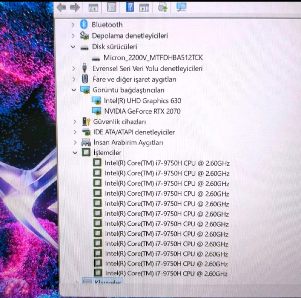
Task: Select the mouse icon beside Fare ve diğer işaret aygıtları
Action: pos(85,79)
